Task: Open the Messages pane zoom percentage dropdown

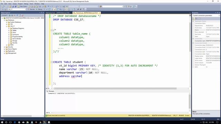Action: pyautogui.click(x=52, y=113)
